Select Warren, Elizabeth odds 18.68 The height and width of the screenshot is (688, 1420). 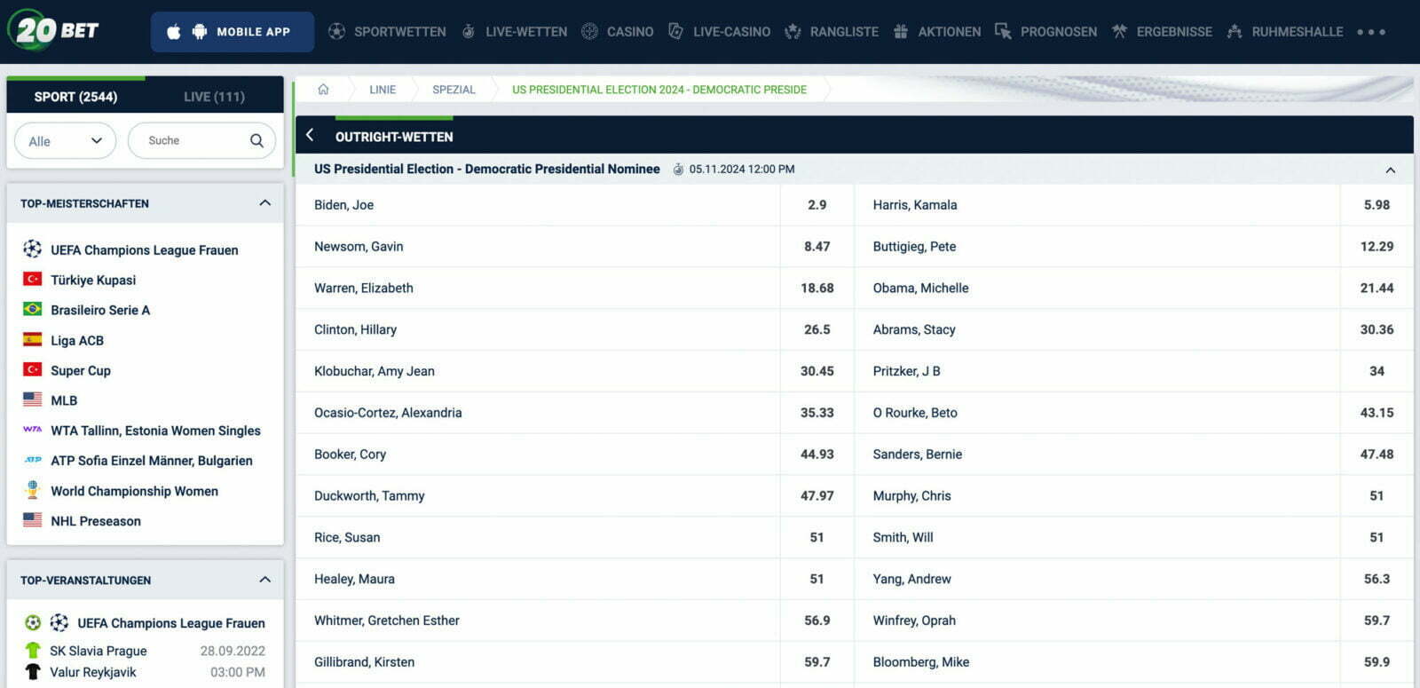coord(817,289)
